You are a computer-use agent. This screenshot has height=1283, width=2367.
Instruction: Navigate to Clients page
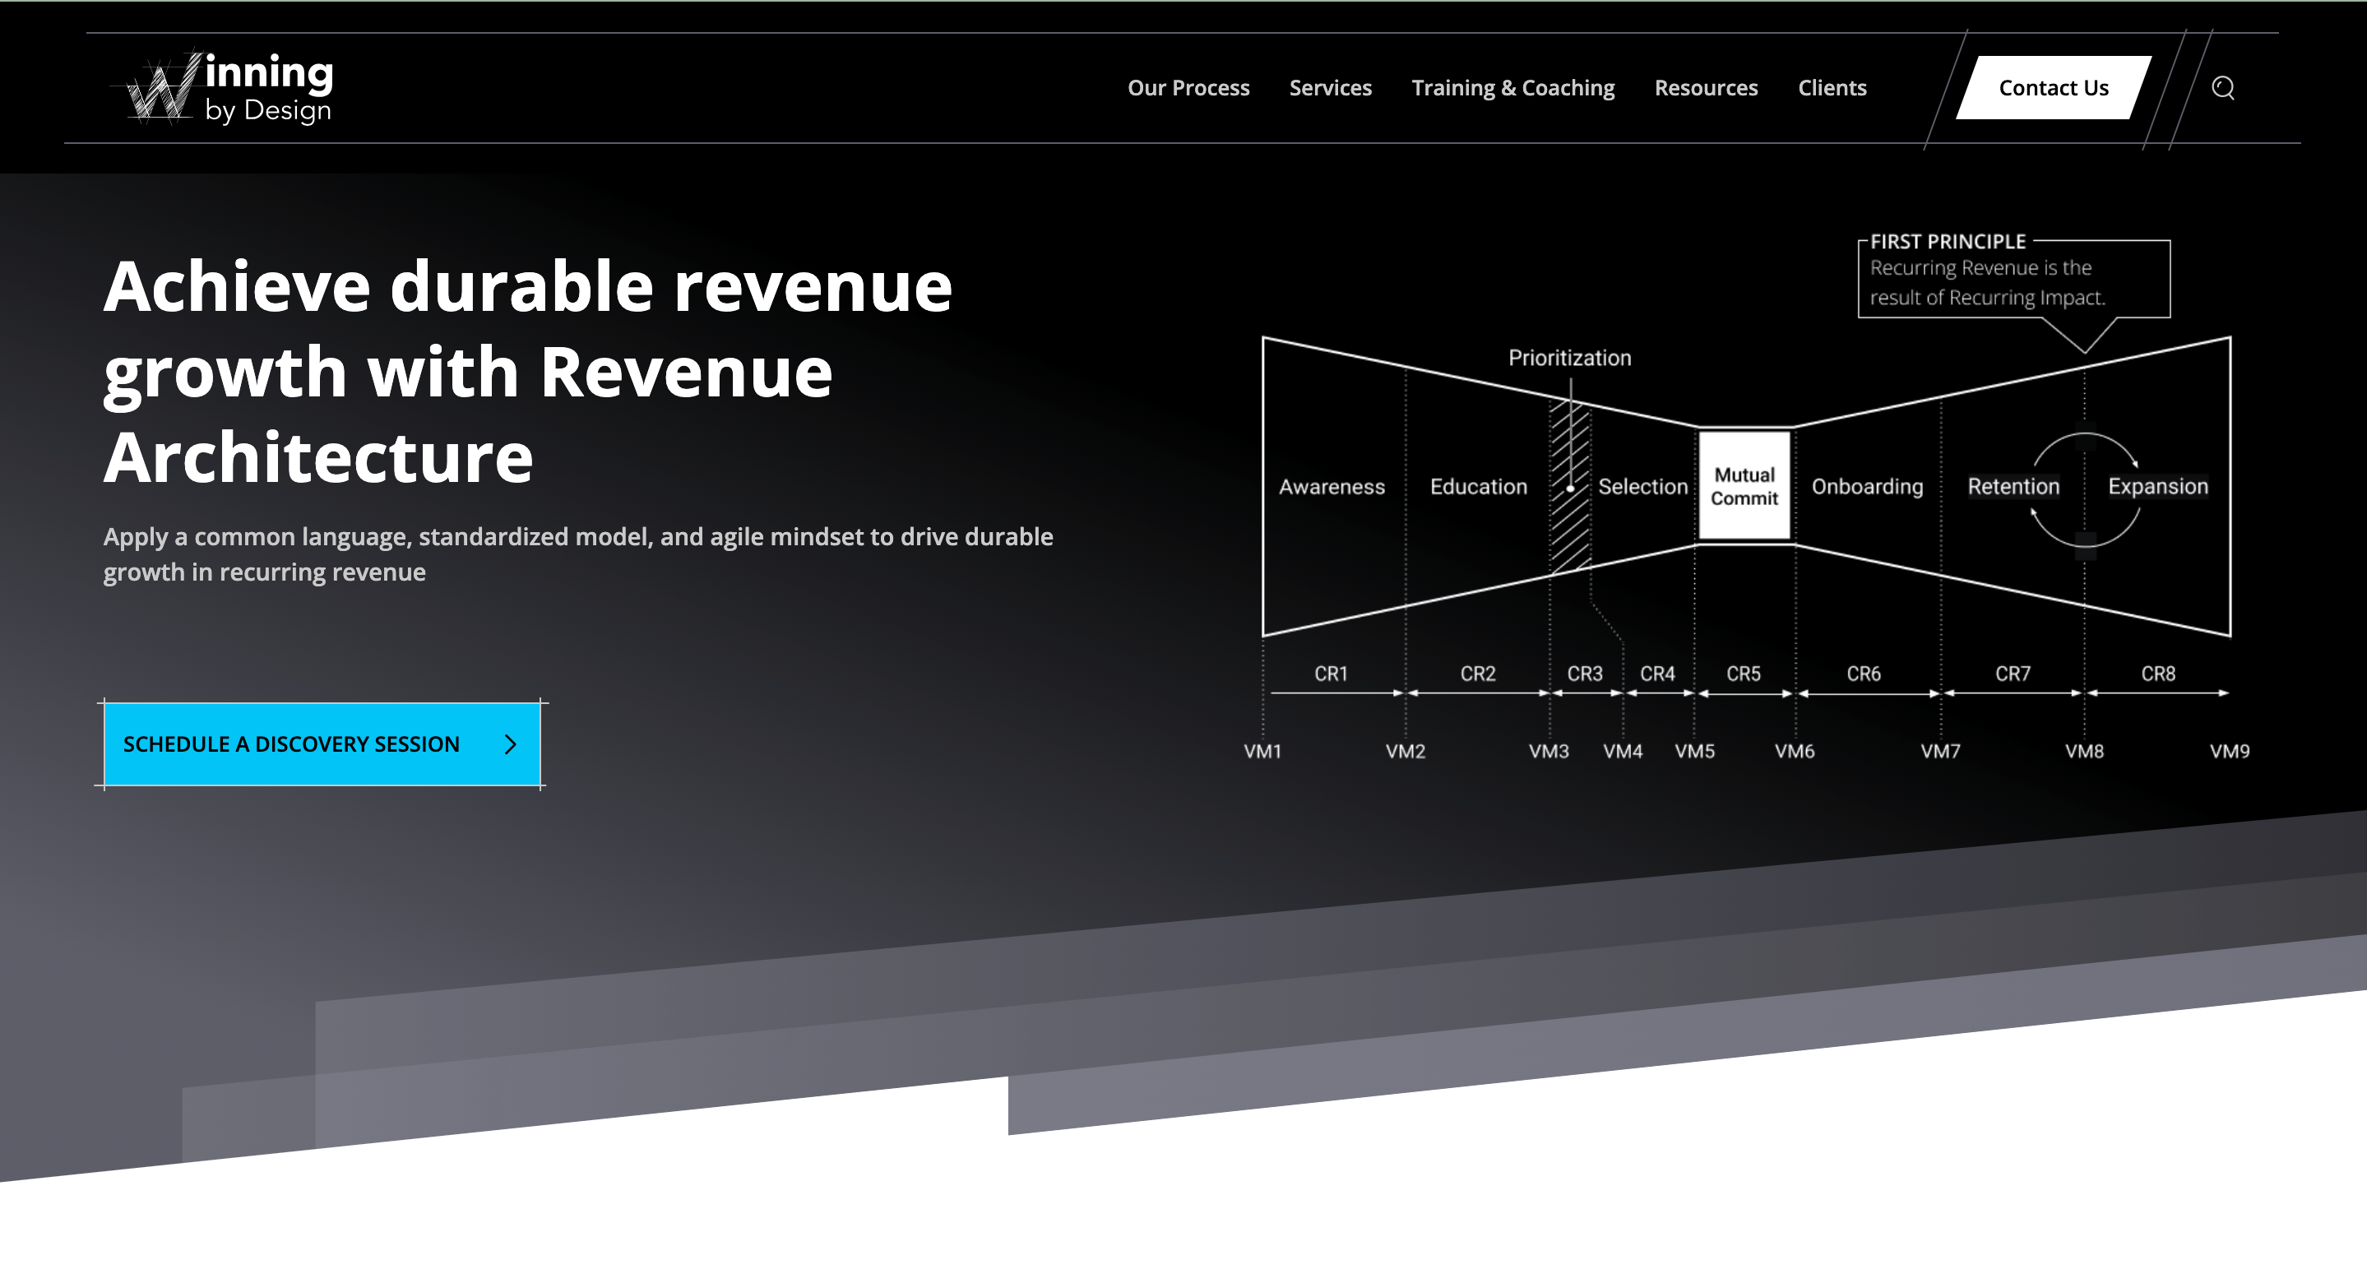pos(1832,88)
